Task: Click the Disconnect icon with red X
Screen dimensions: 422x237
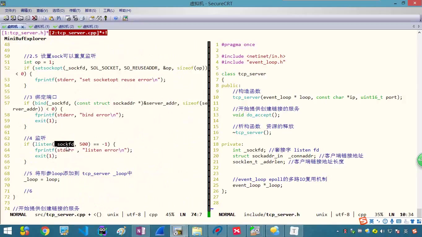Action: pos(35,18)
